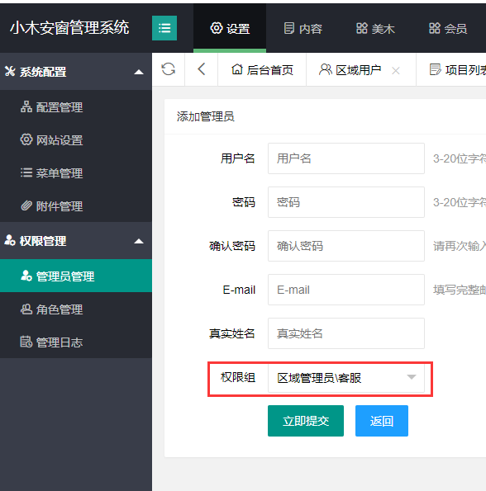486x491 pixels.
Task: Switch to the 项目列表 tab
Action: (457, 69)
